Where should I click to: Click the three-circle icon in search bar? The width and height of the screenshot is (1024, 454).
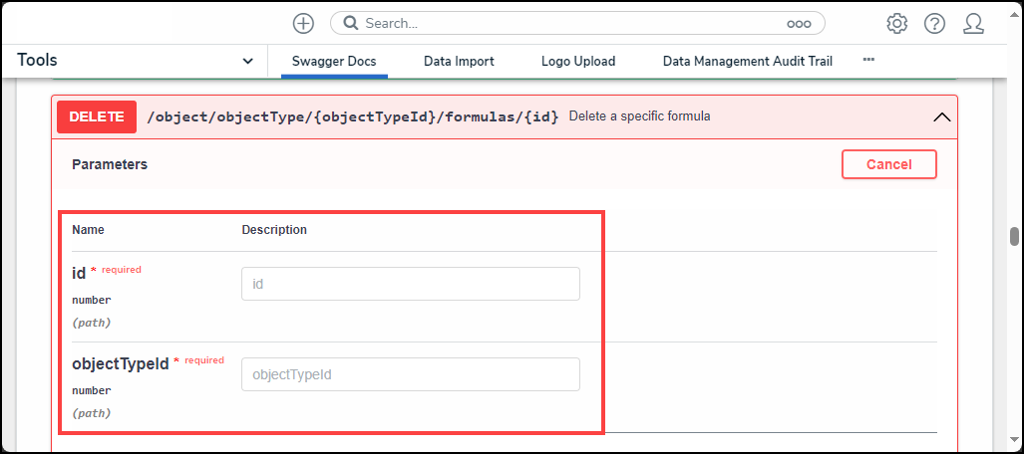coord(799,23)
